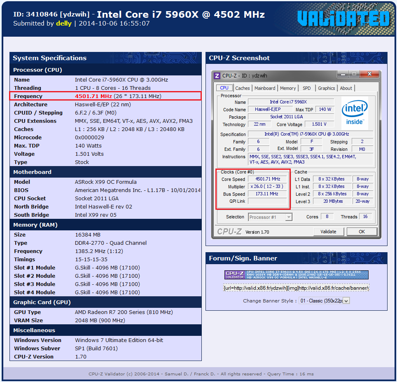Click the CPU-Z purple Z window icon

tap(217, 75)
